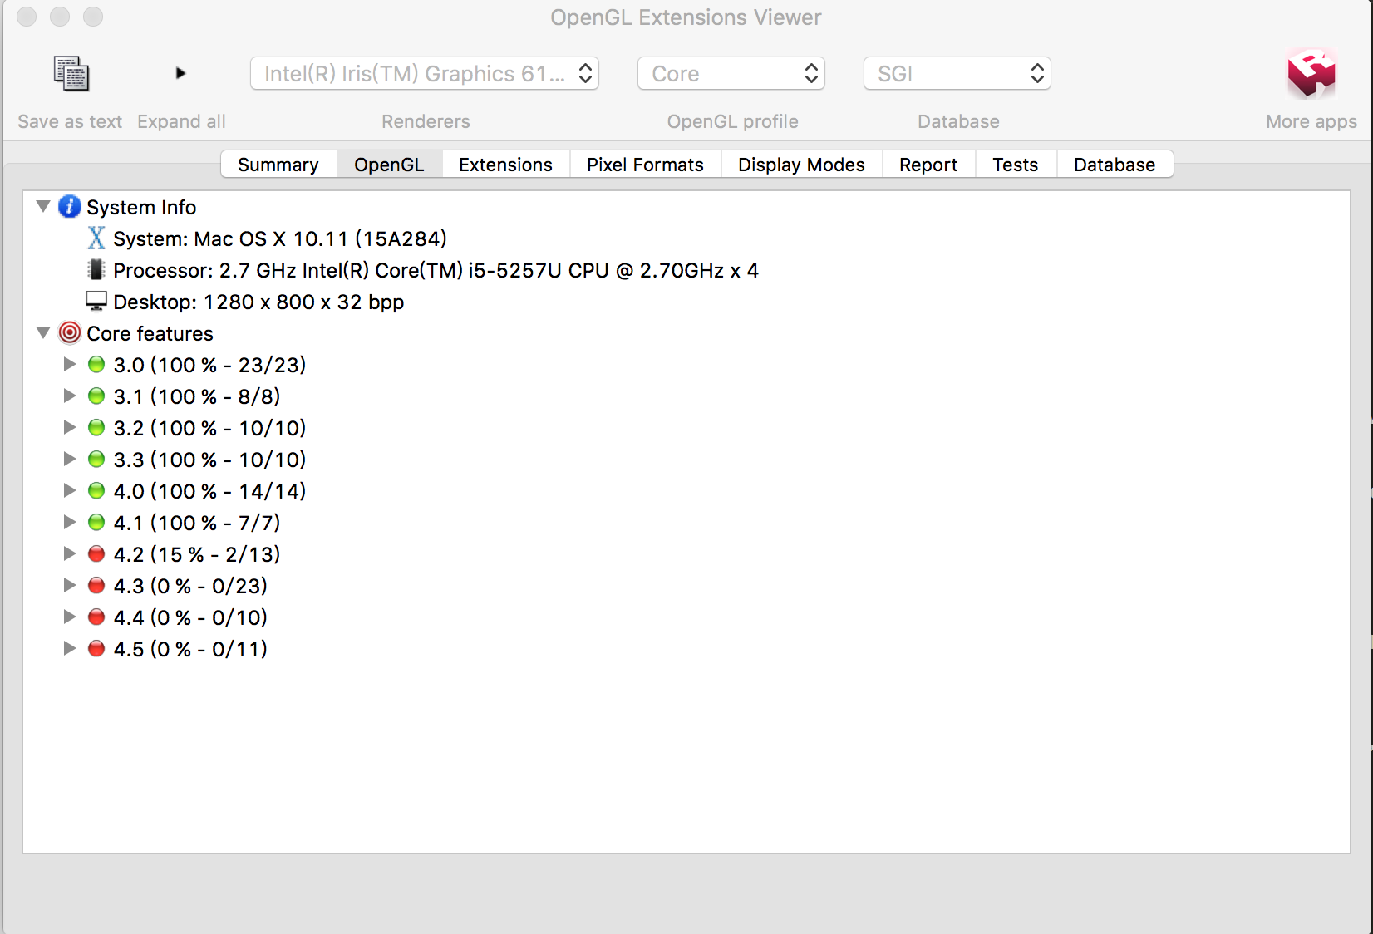The height and width of the screenshot is (934, 1373).
Task: Expand the 4.0 core features row
Action: coord(70,490)
